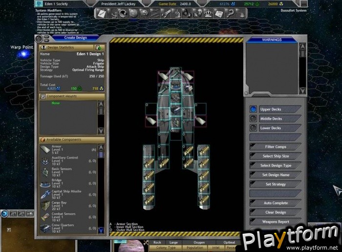The image size is (342, 252).
Task: Select the Middle Decks radio button
Action: coord(253,118)
